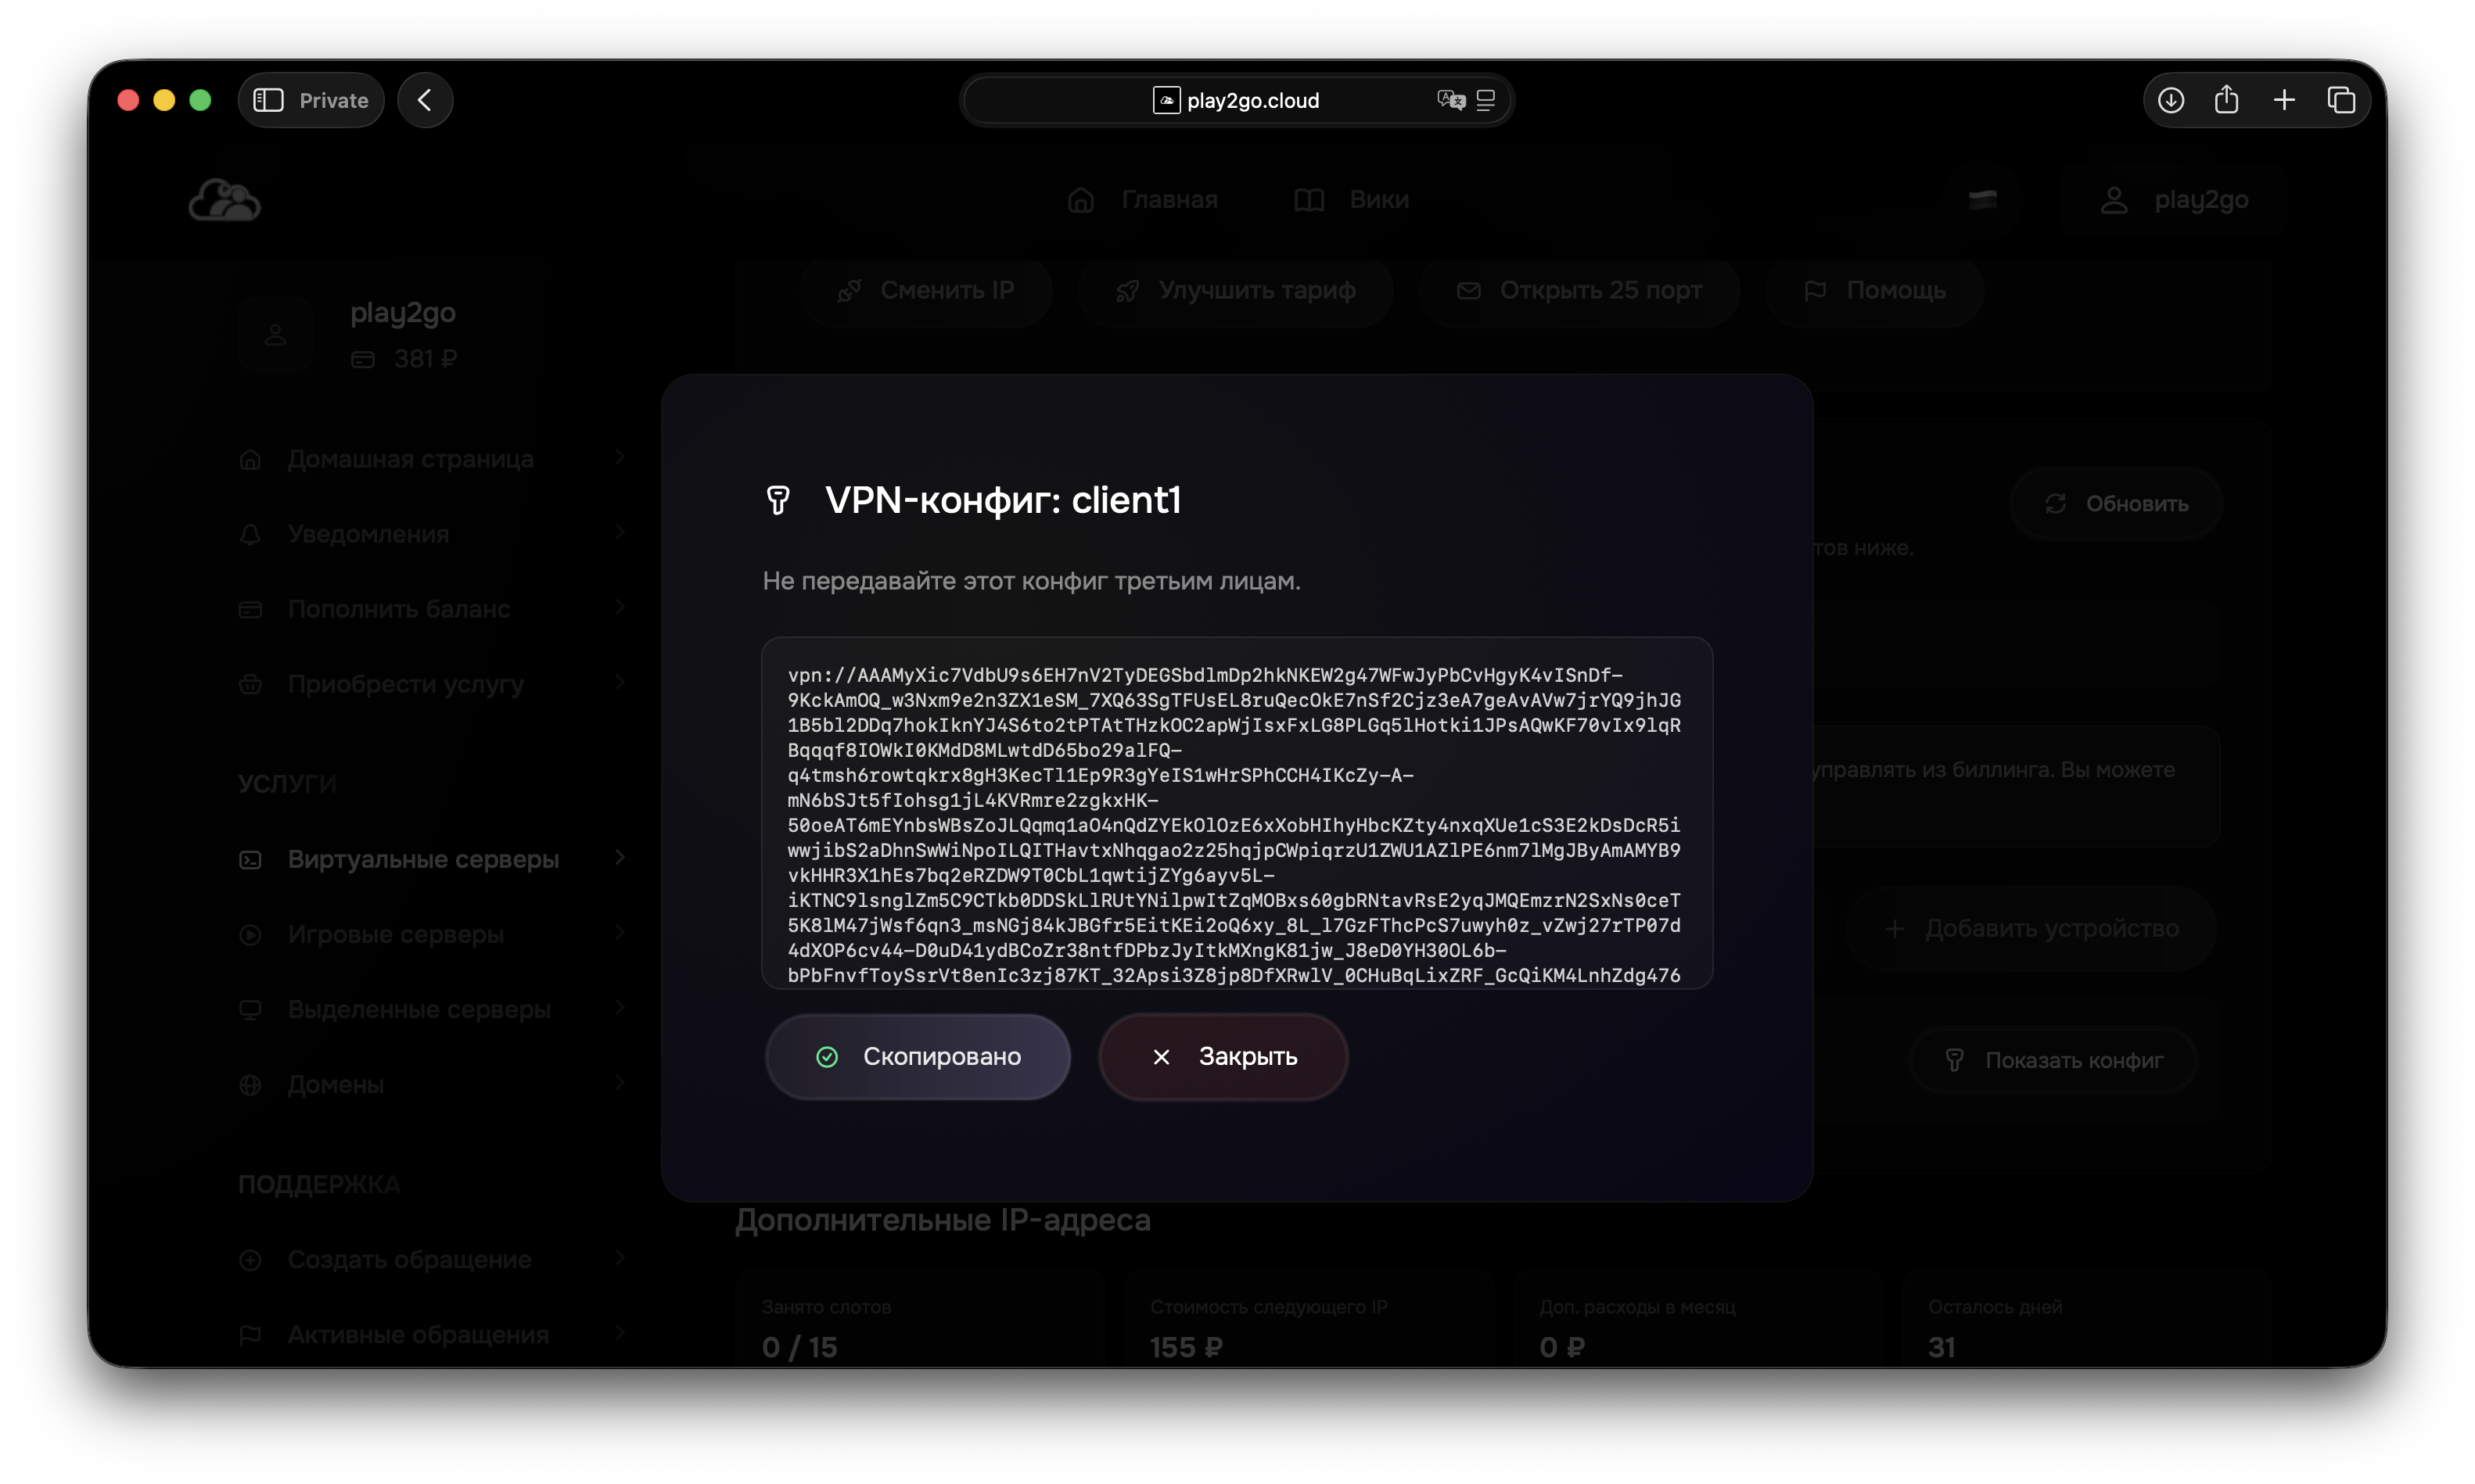The width and height of the screenshot is (2475, 1484).
Task: Open the play2go account menu in header
Action: pyautogui.click(x=2175, y=200)
